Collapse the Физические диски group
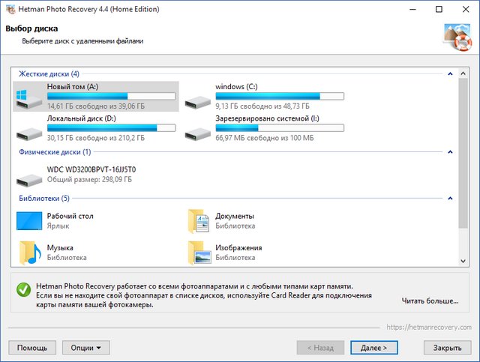Screen dimensions: 480x362 449,152
